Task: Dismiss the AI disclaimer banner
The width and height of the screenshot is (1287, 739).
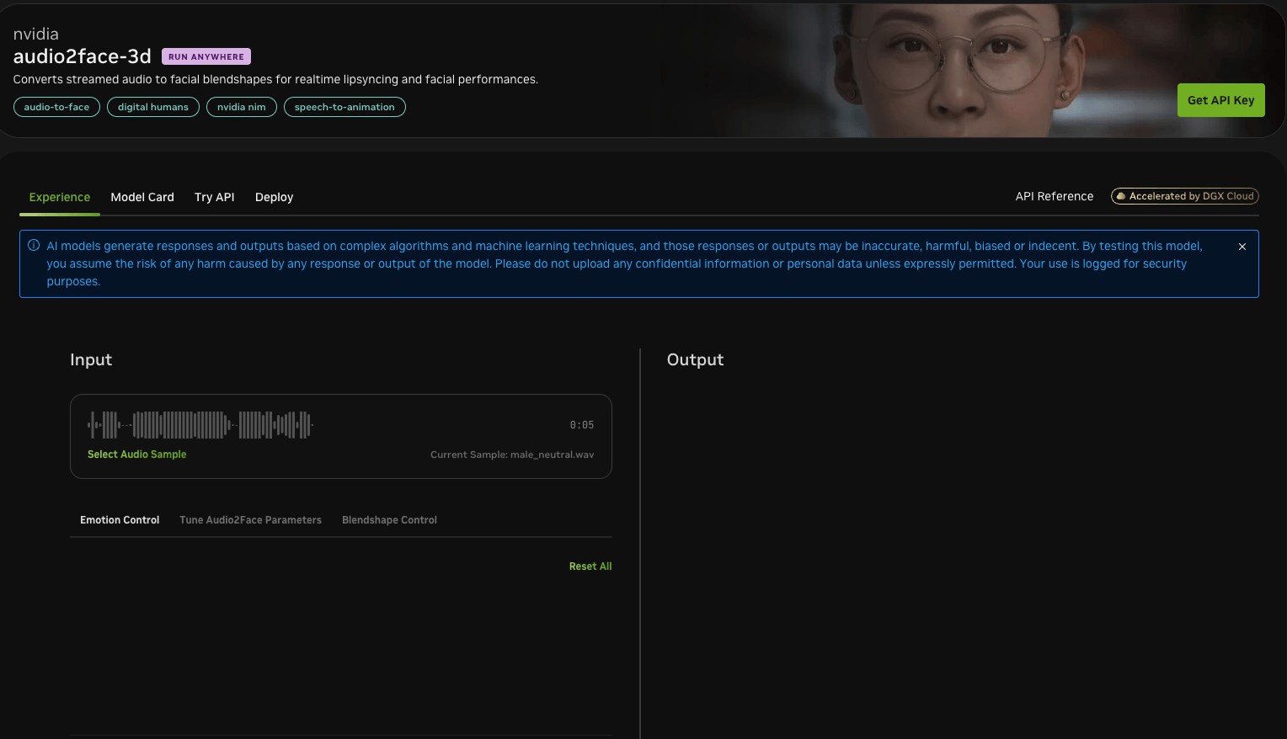Action: [x=1242, y=247]
